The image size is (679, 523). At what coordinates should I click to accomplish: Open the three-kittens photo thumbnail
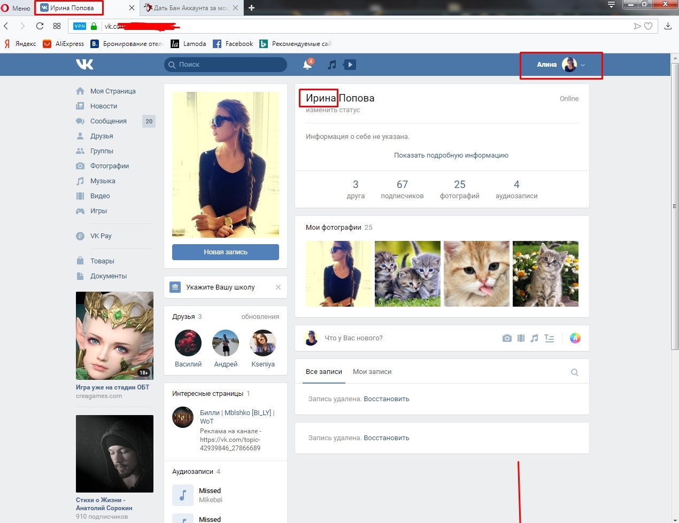click(x=407, y=274)
